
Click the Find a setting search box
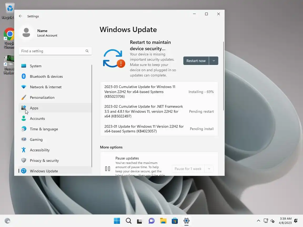[x=55, y=51]
